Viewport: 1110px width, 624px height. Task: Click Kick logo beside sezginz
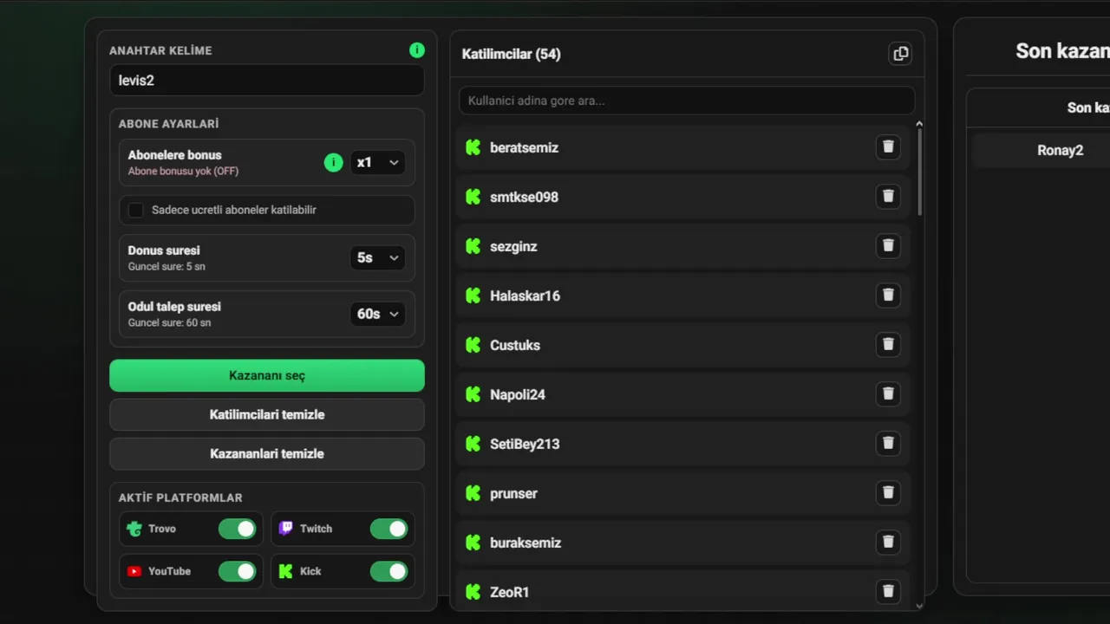coord(473,246)
